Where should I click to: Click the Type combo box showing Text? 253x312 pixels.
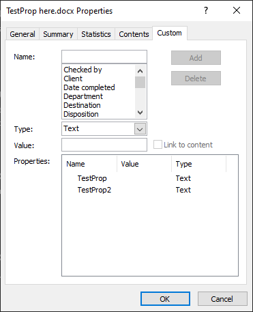point(104,129)
